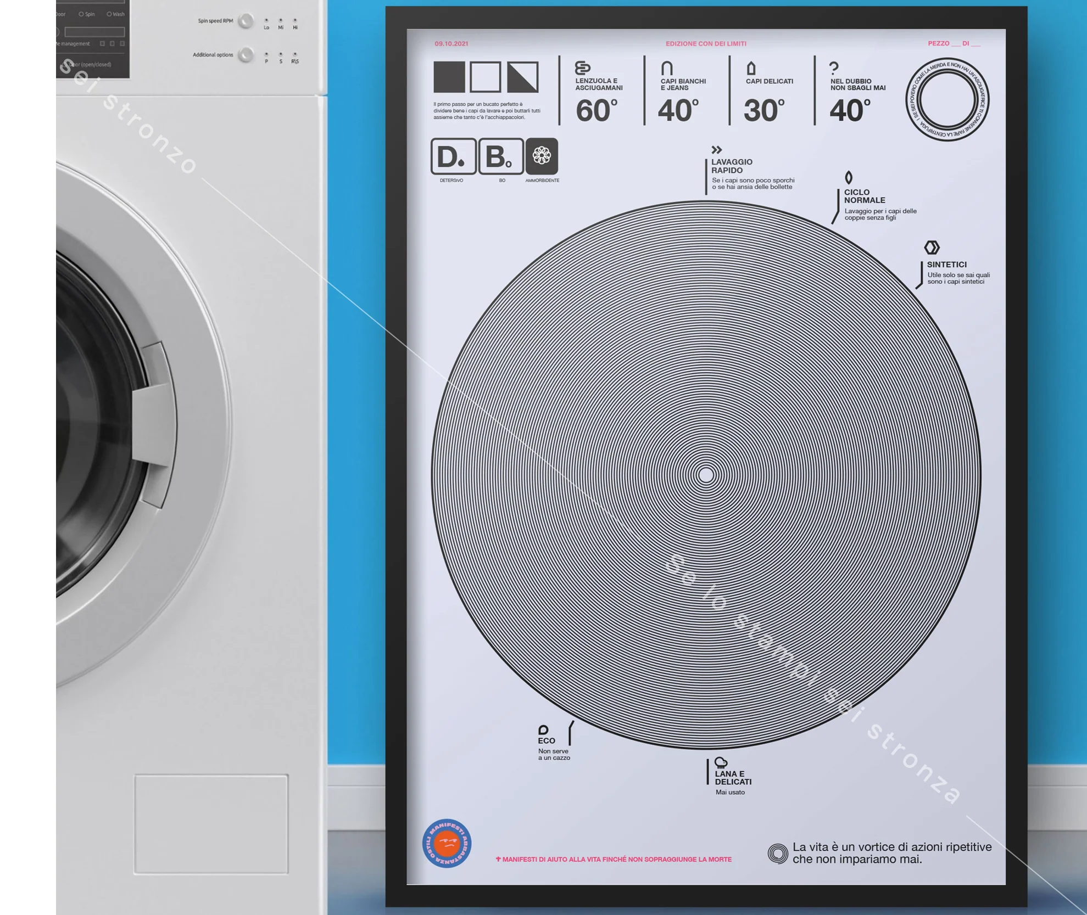Select the Wash radio option
The width and height of the screenshot is (1087, 915).
[109, 14]
